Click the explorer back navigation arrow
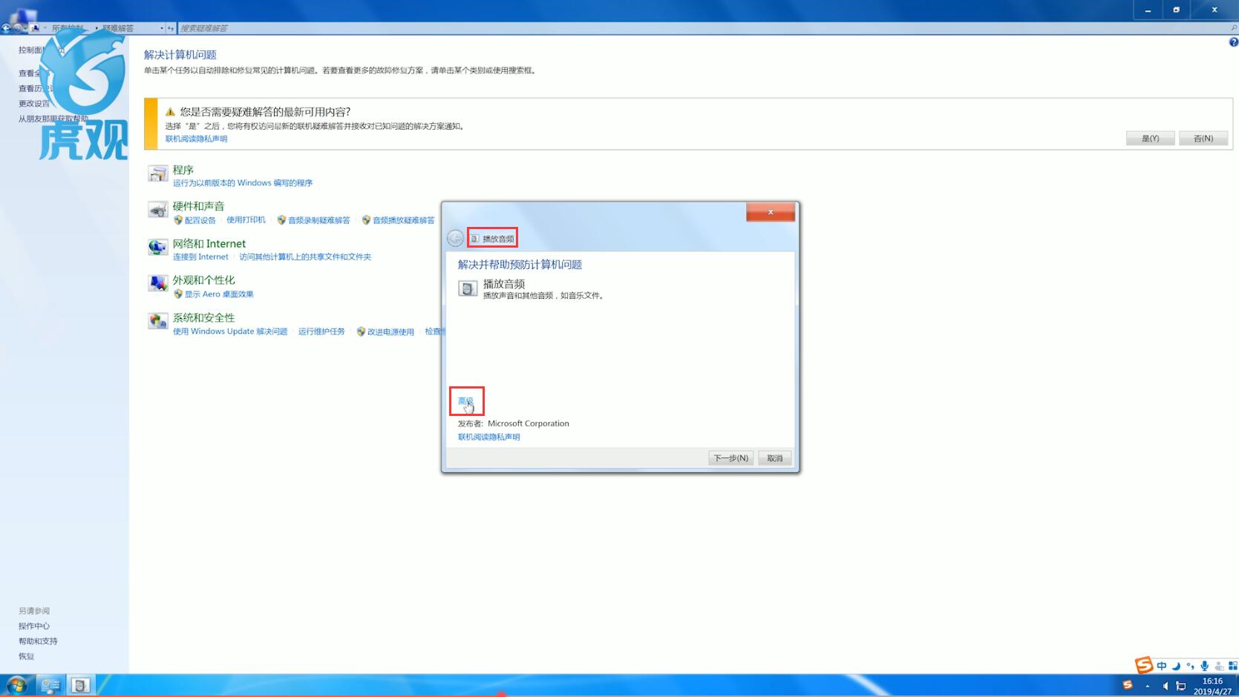The image size is (1239, 697). tap(7, 28)
